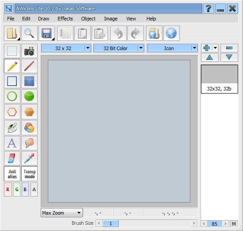Open the web folder globe icon

click(154, 33)
